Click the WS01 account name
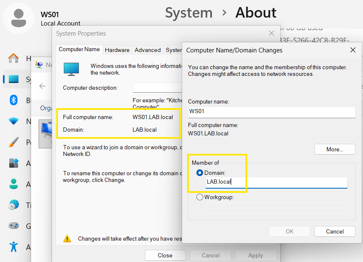 [x=50, y=14]
